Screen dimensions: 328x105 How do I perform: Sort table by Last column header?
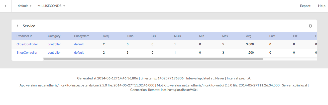tap(272, 36)
